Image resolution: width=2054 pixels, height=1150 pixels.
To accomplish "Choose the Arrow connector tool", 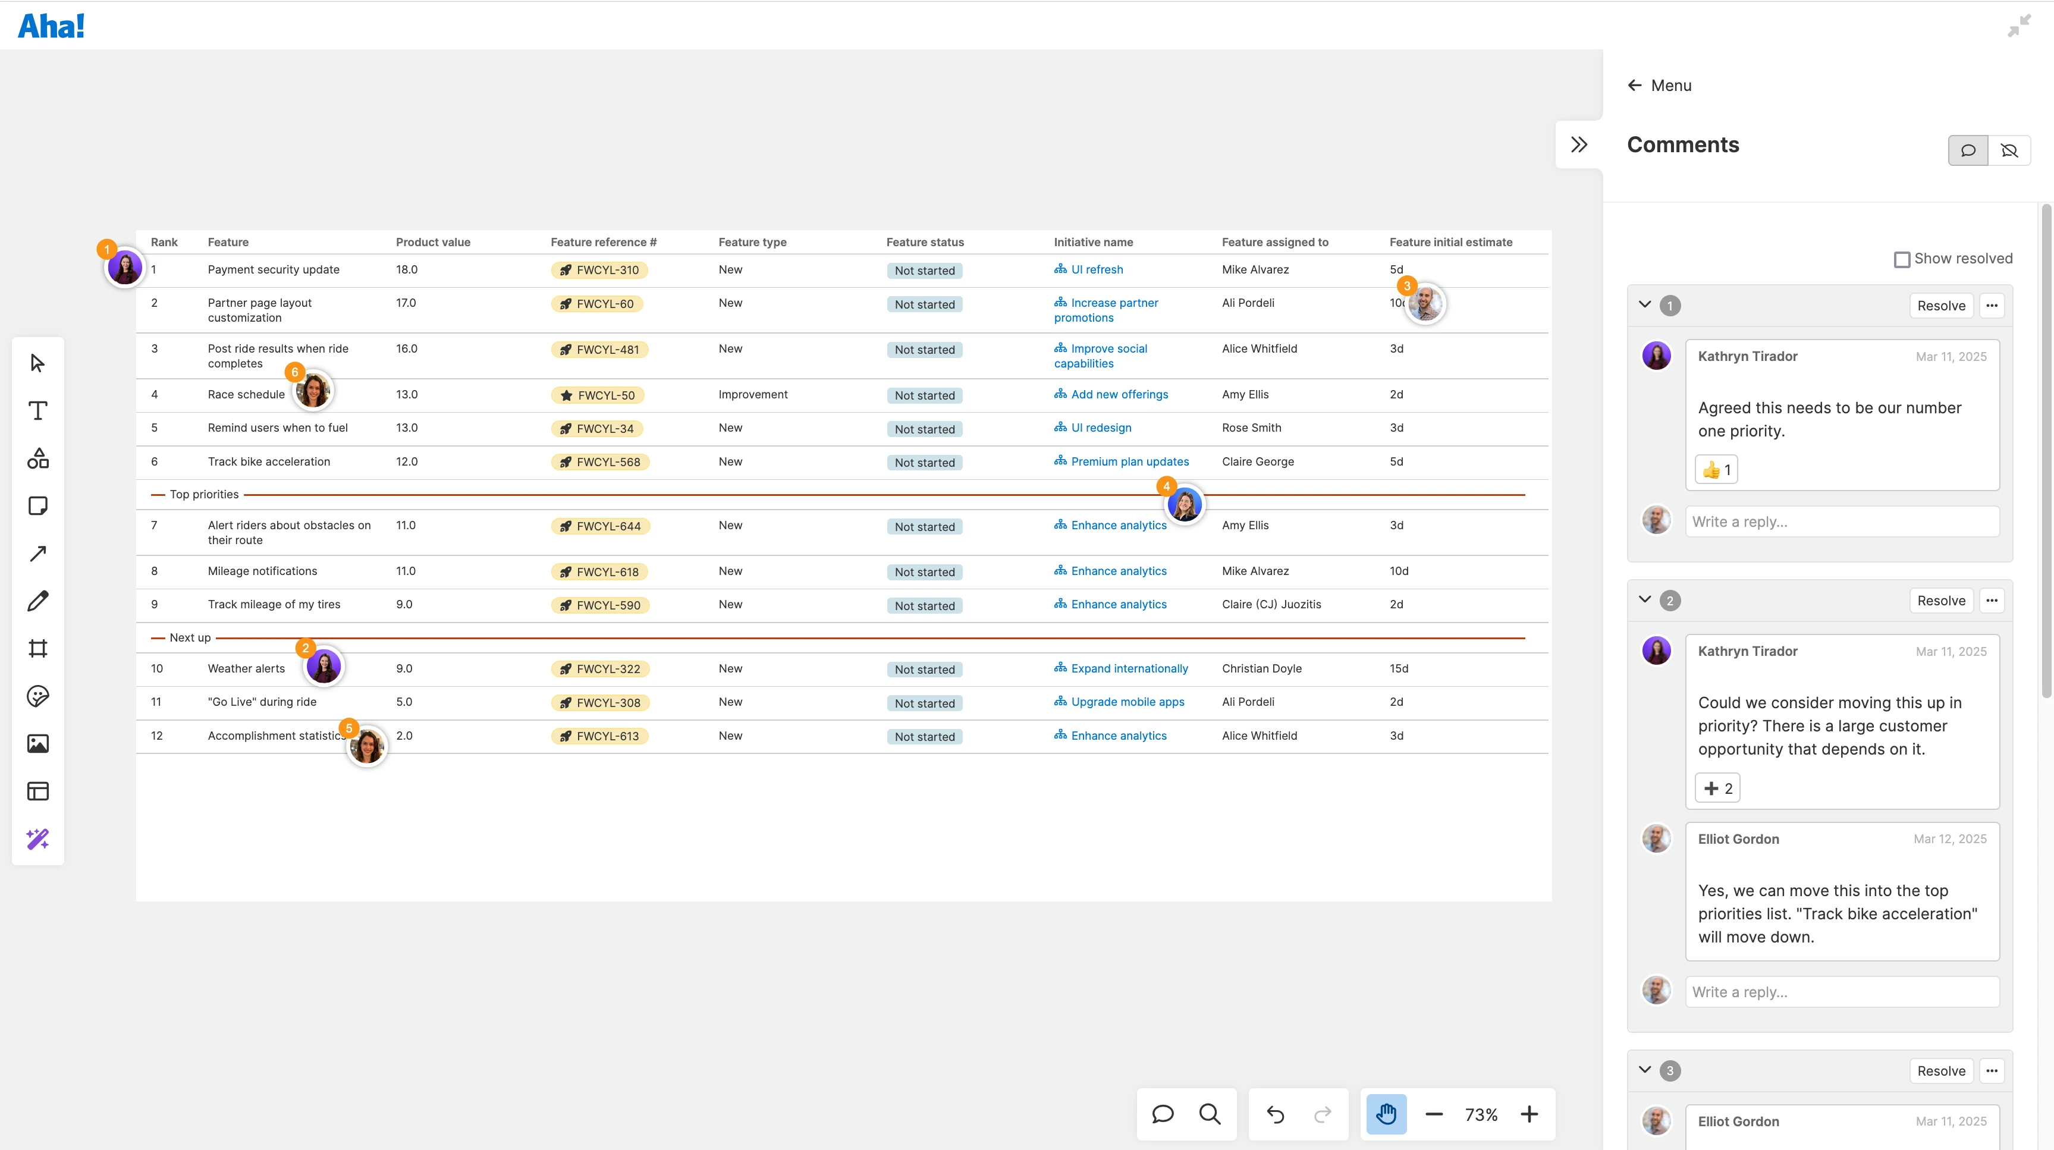I will pos(37,554).
